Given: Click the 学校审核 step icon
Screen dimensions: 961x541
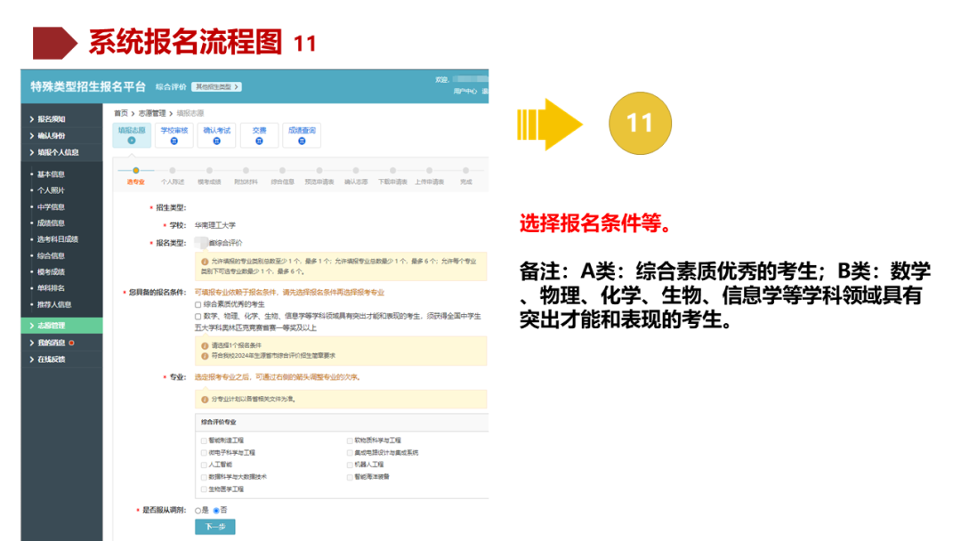Looking at the screenshot, I should (176, 141).
